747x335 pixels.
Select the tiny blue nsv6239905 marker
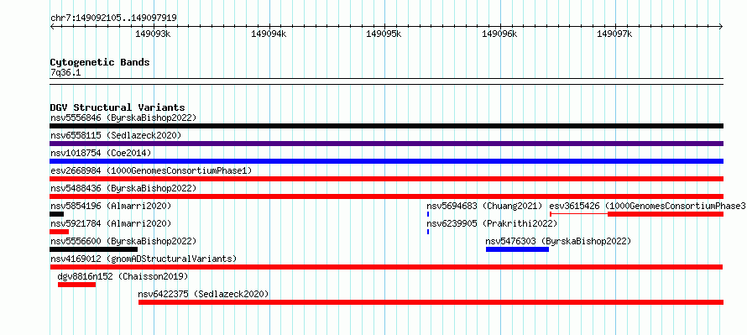pyautogui.click(x=428, y=232)
